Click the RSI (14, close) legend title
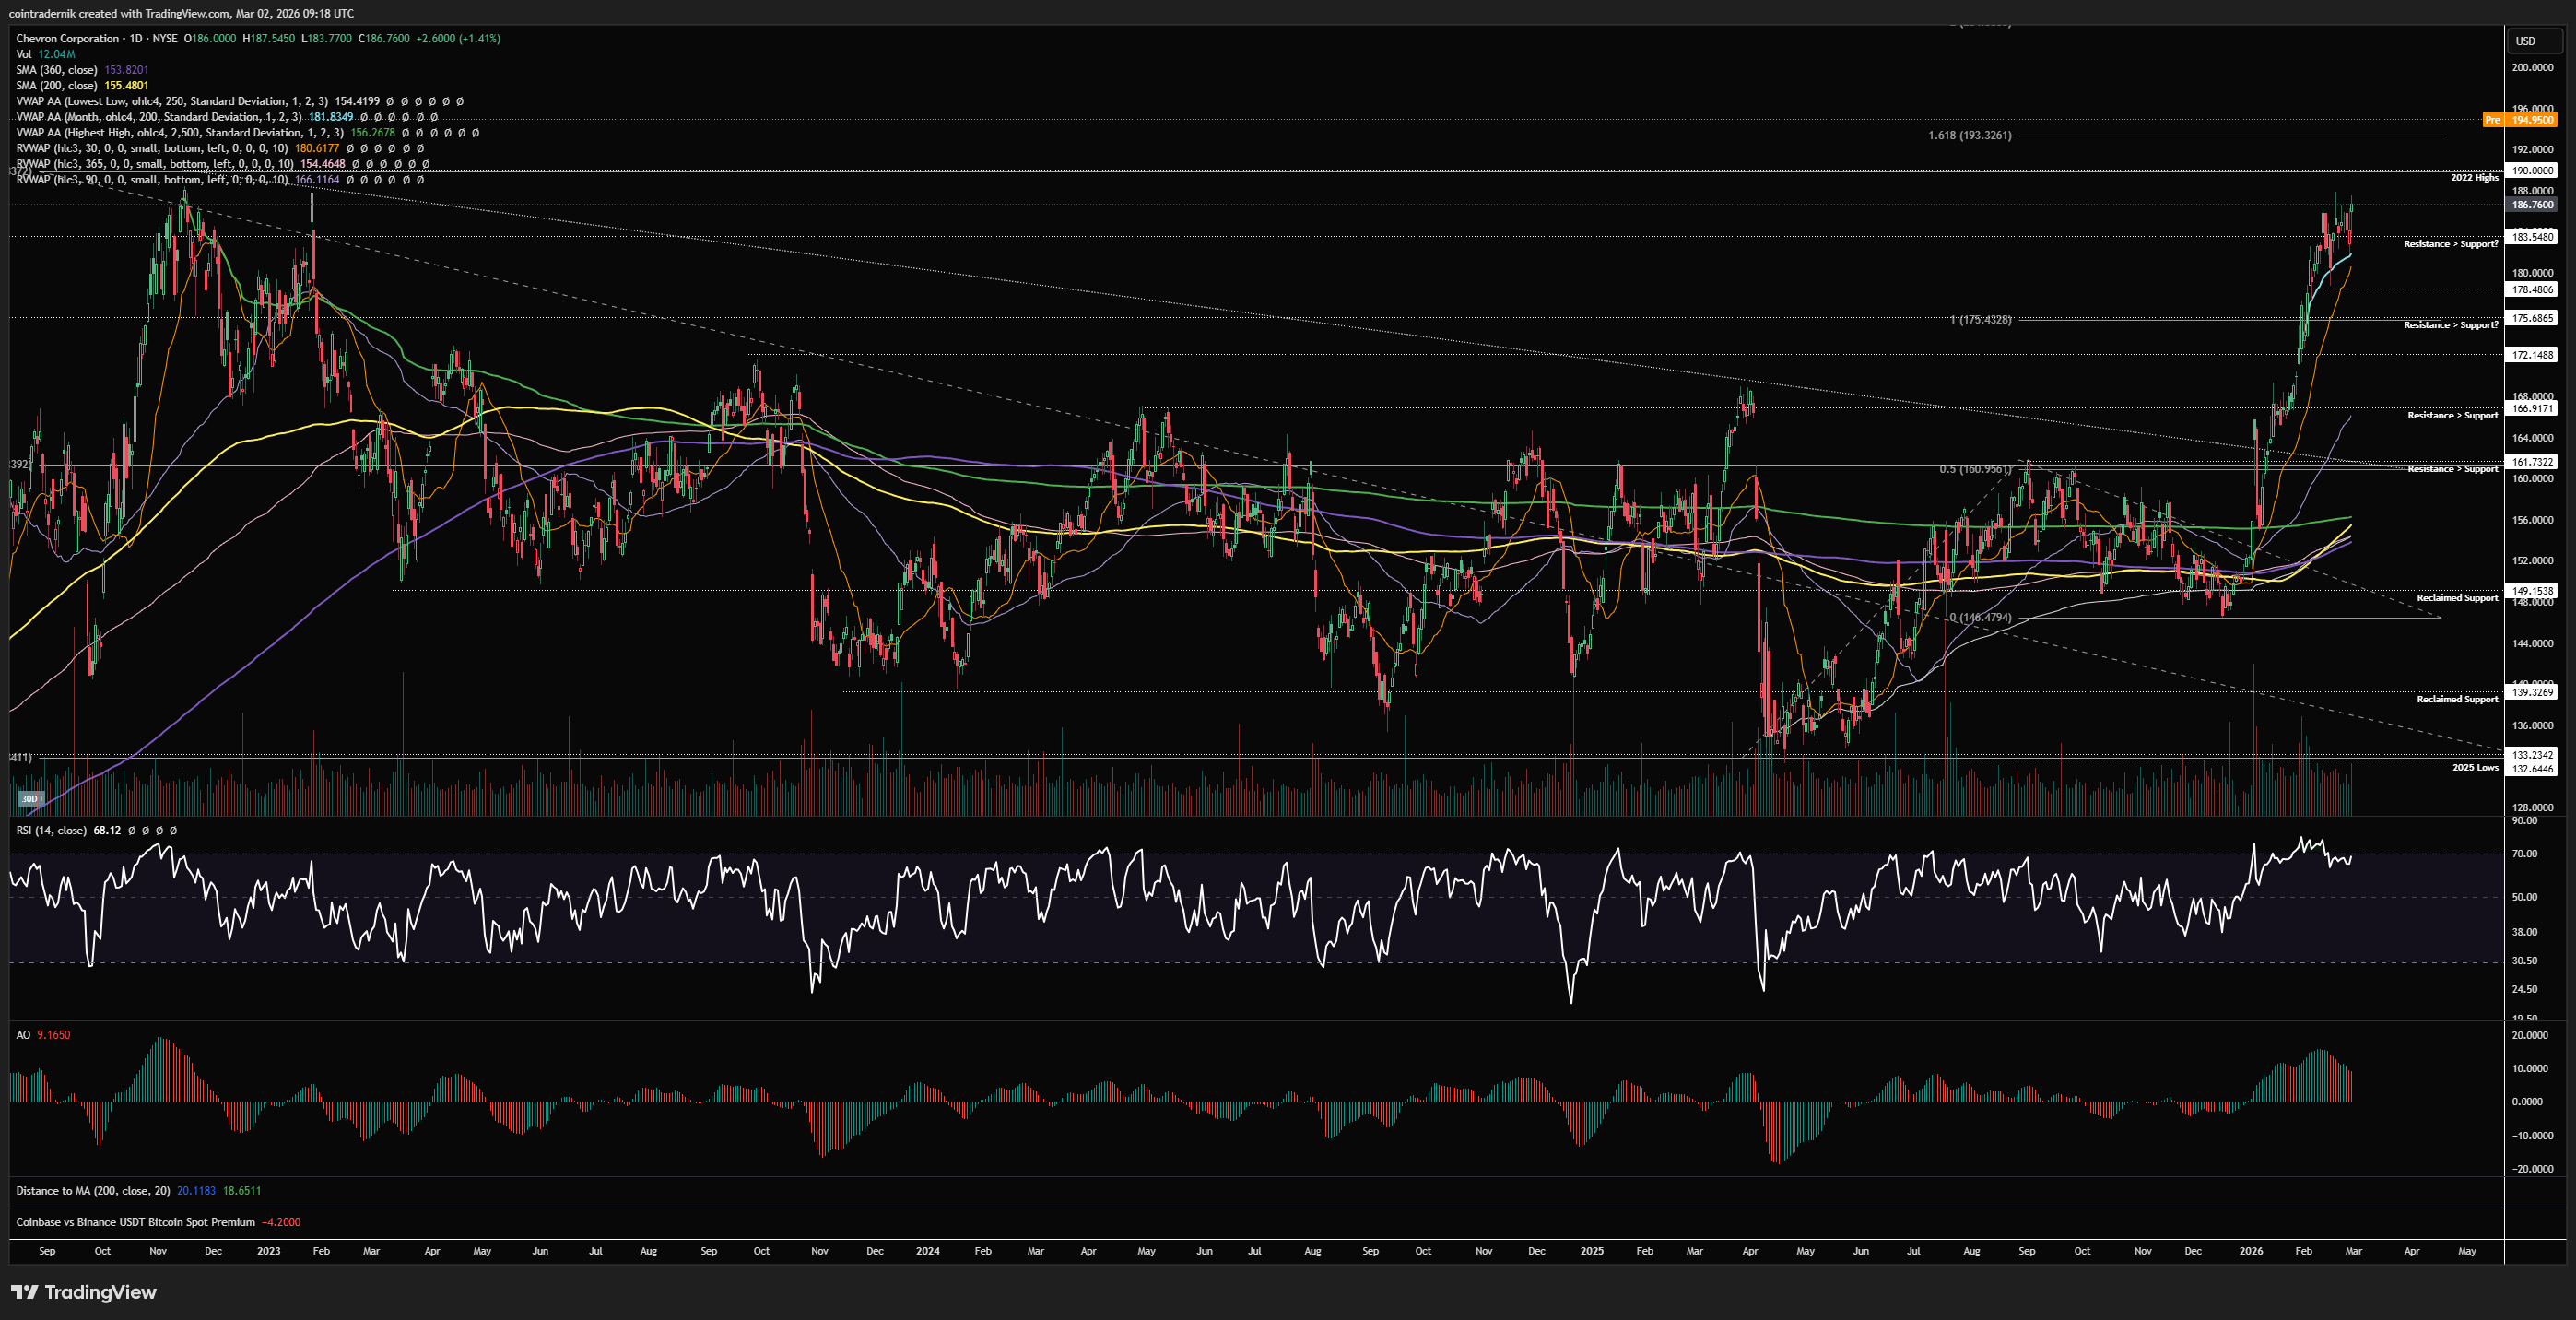The height and width of the screenshot is (1320, 2576). click(51, 830)
